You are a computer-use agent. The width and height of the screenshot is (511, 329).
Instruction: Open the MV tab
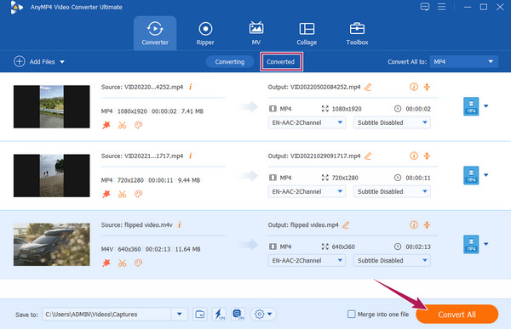(x=256, y=33)
